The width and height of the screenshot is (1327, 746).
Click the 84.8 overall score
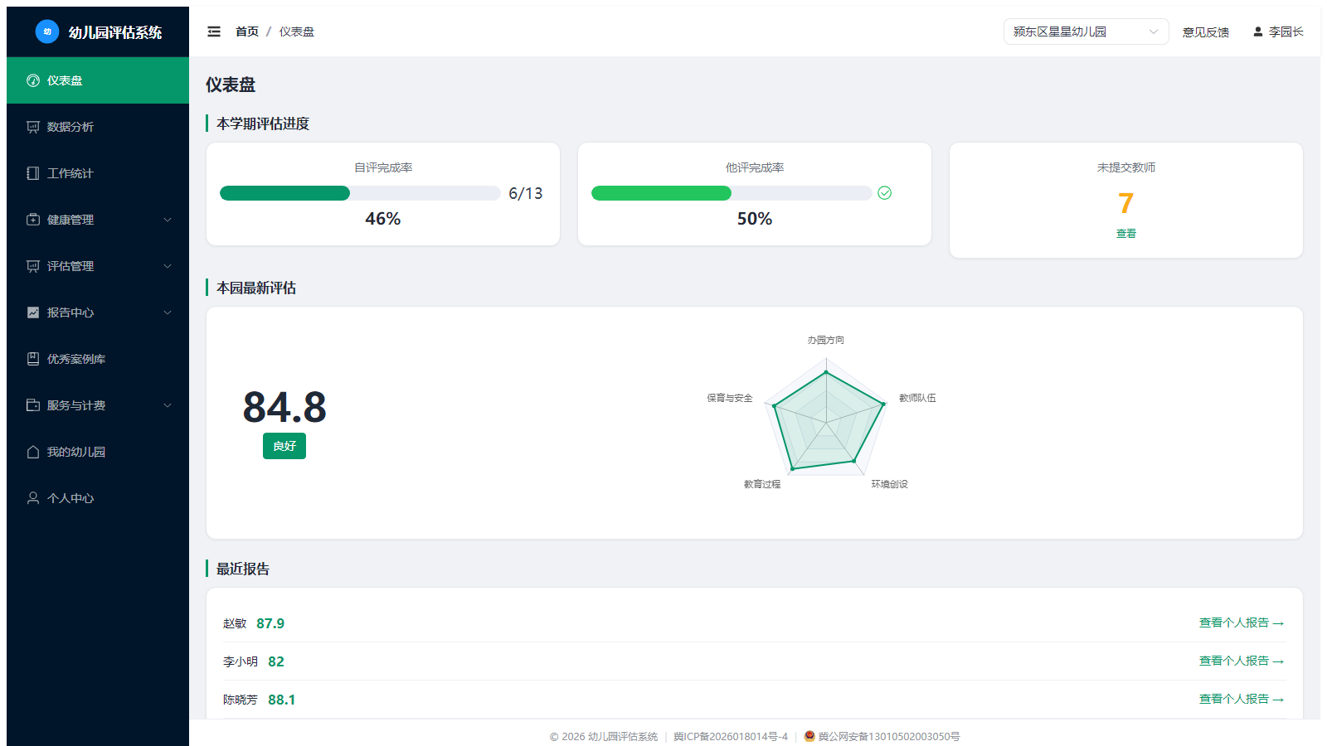(284, 407)
